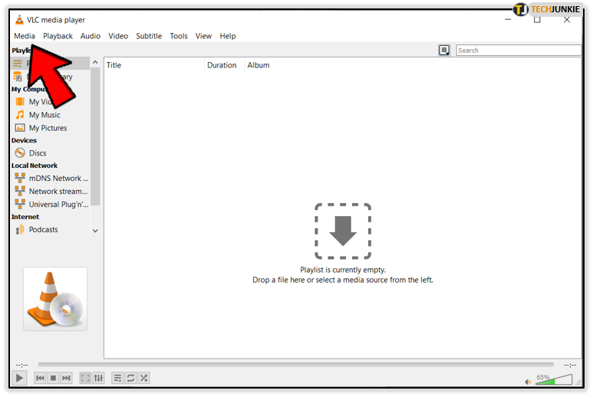Show extended settings equalizer icon

[x=98, y=378]
